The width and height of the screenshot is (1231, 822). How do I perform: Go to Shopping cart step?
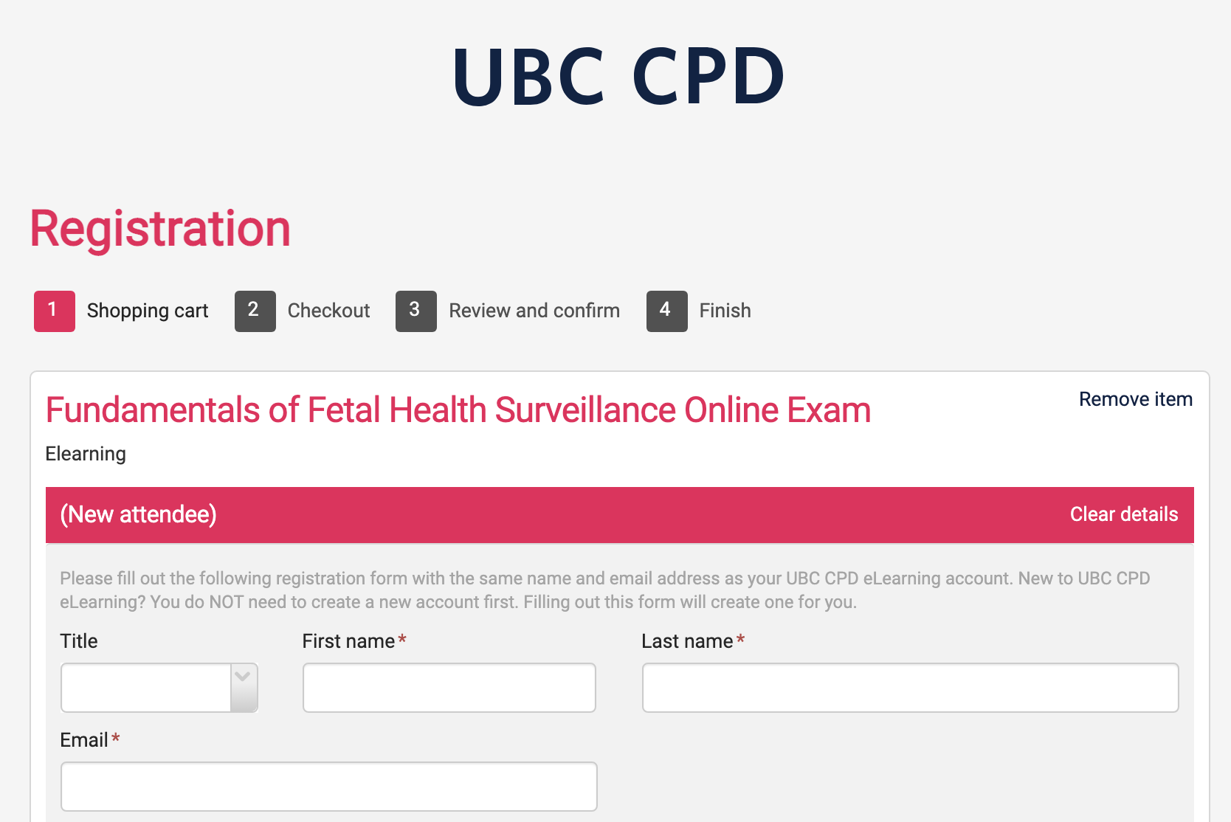click(x=148, y=311)
